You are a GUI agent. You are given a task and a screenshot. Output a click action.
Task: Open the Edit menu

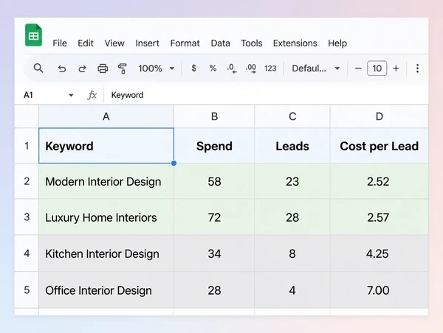coord(86,43)
